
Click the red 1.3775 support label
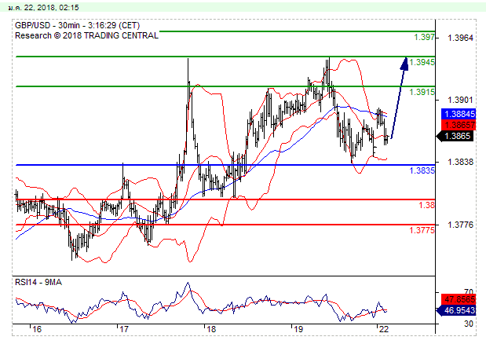[422, 230]
